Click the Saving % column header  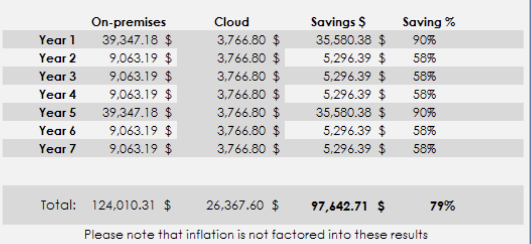pos(429,22)
